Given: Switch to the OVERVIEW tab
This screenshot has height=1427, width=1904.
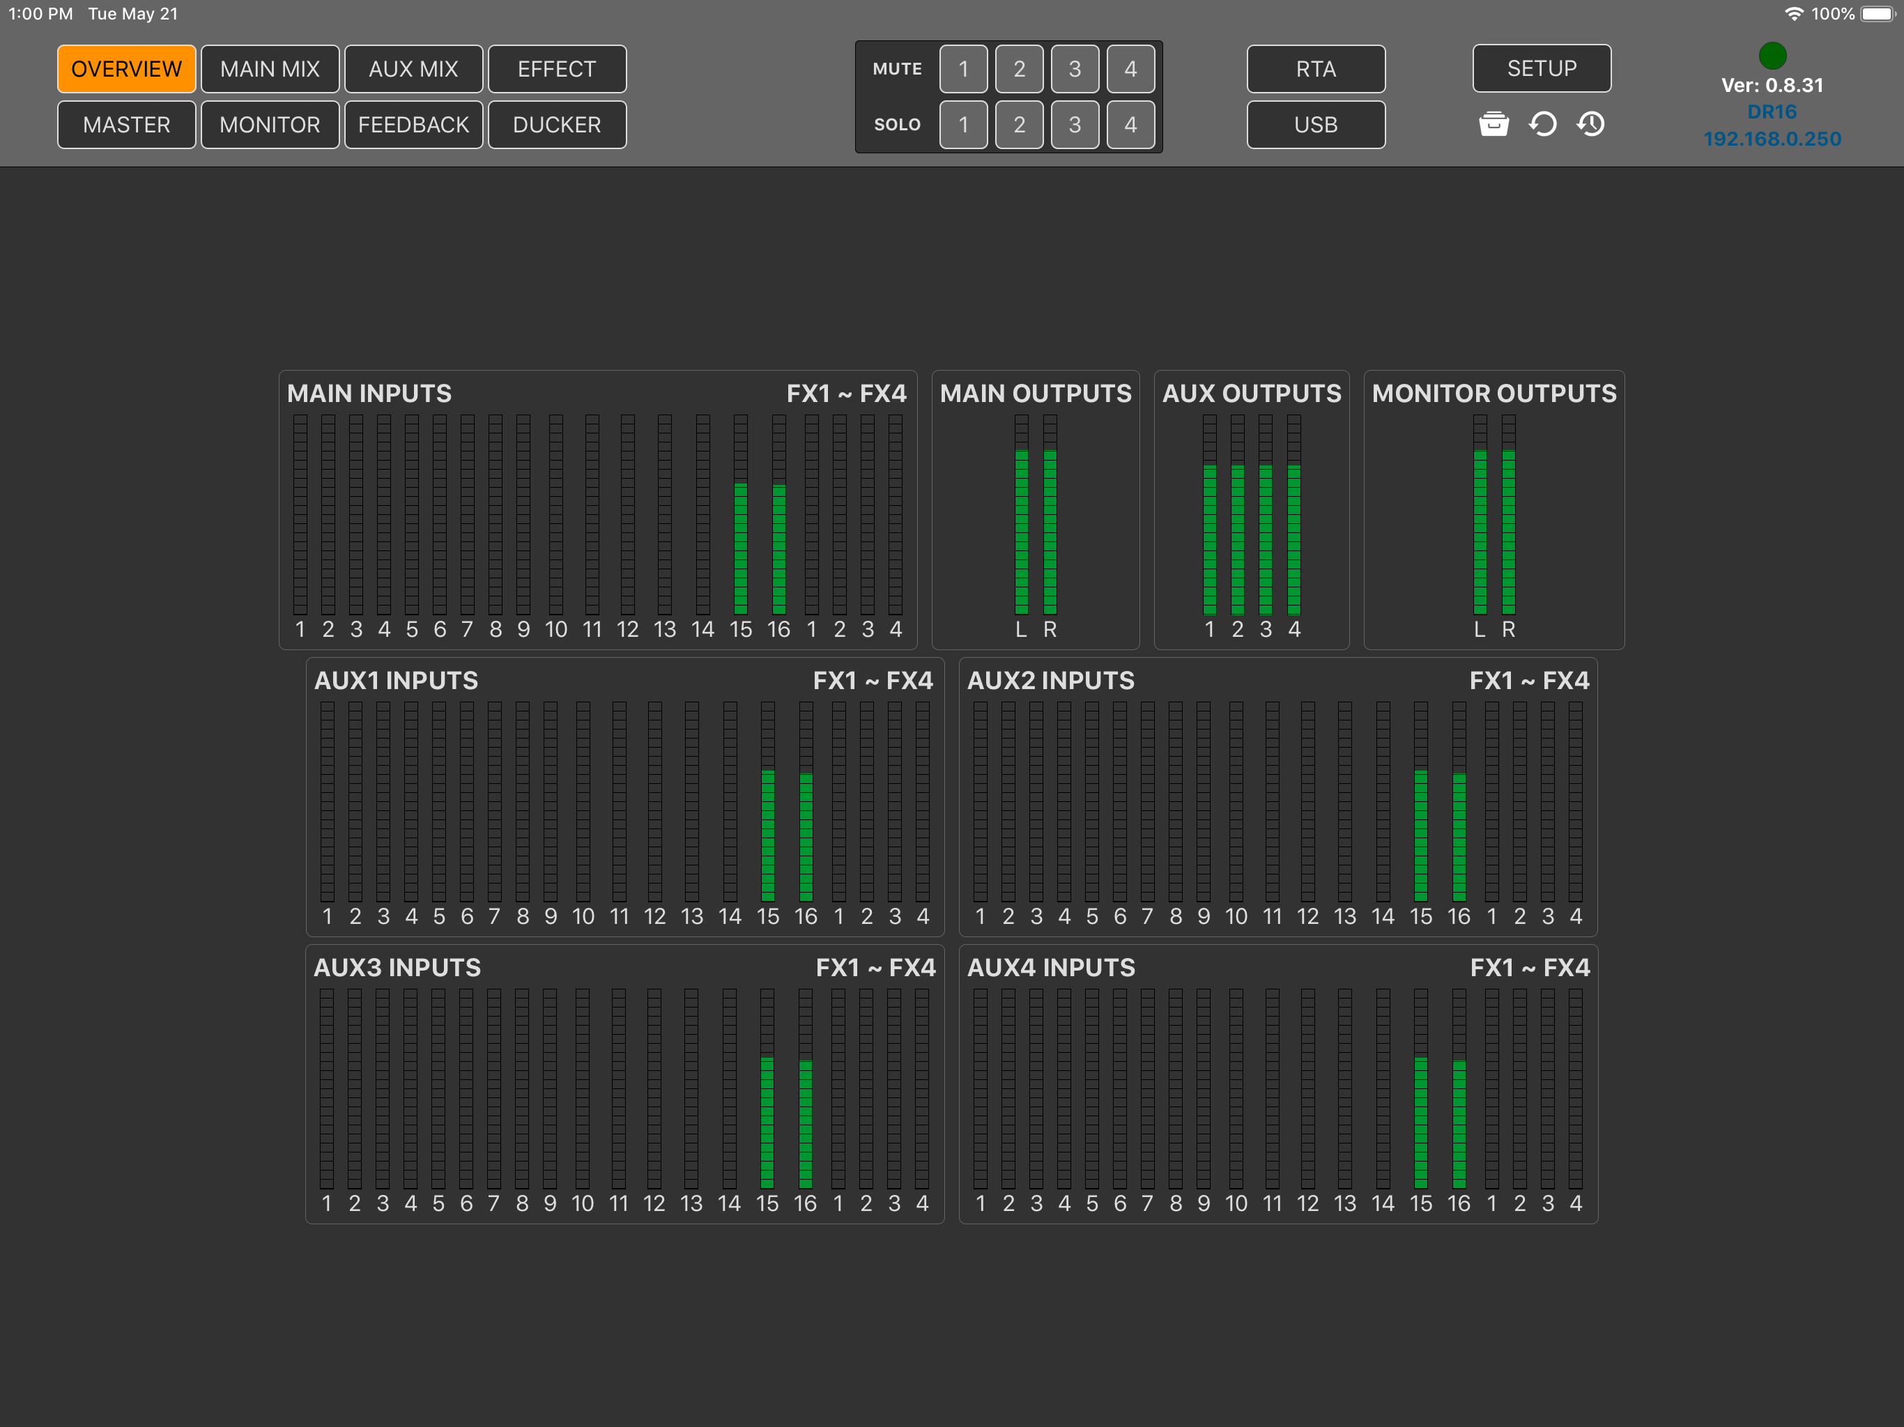Looking at the screenshot, I should click(127, 69).
